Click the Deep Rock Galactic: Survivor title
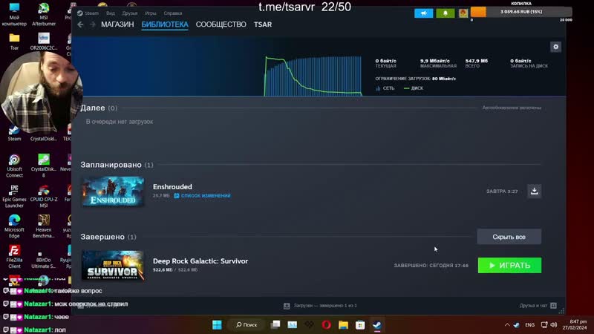This screenshot has width=594, height=334. (200, 261)
